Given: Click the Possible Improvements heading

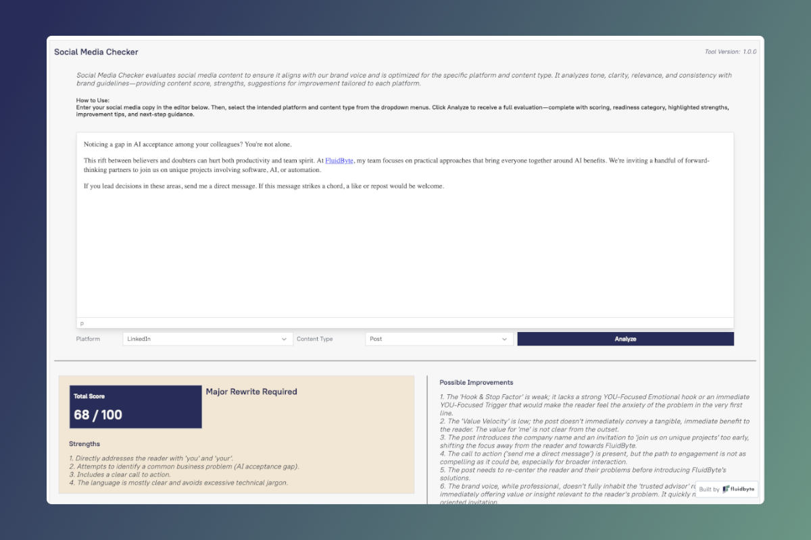Looking at the screenshot, I should [x=476, y=383].
